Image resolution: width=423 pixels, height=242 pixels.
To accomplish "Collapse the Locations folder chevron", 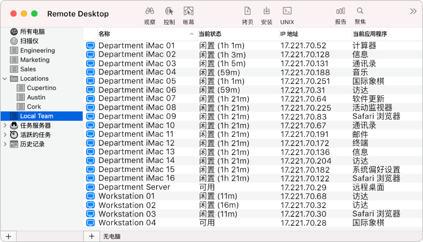I will point(5,79).
